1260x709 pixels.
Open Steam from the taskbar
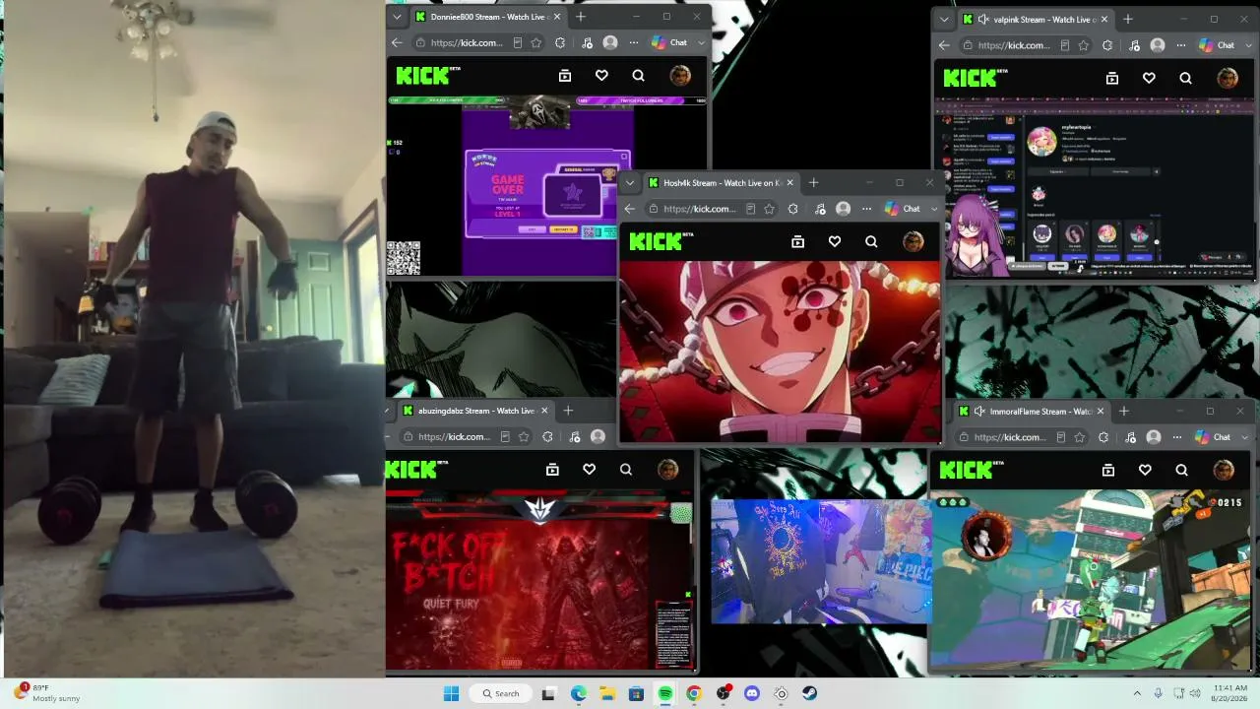pyautogui.click(x=809, y=693)
